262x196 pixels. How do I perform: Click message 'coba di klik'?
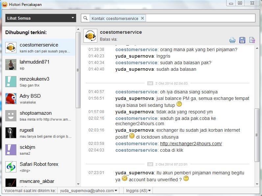point(172,150)
